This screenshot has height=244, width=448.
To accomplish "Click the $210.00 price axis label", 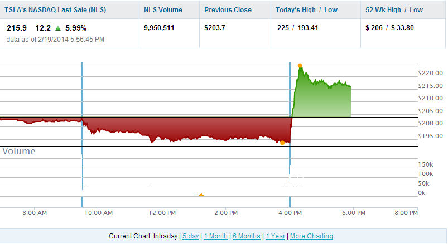I will point(430,98).
